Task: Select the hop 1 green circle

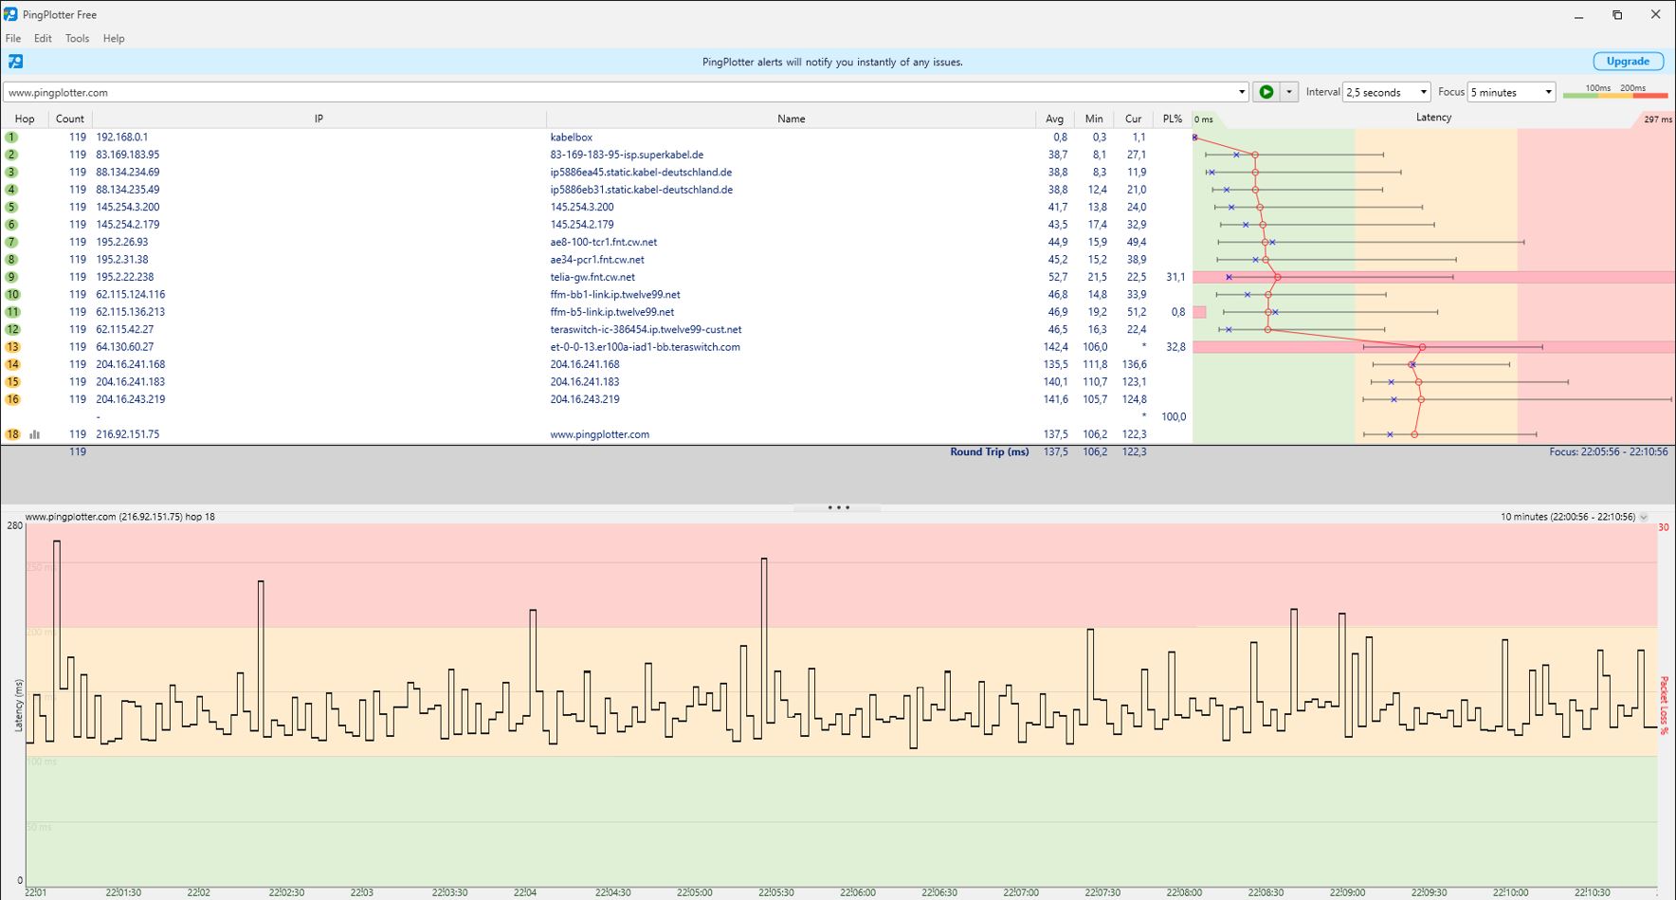Action: pos(12,138)
